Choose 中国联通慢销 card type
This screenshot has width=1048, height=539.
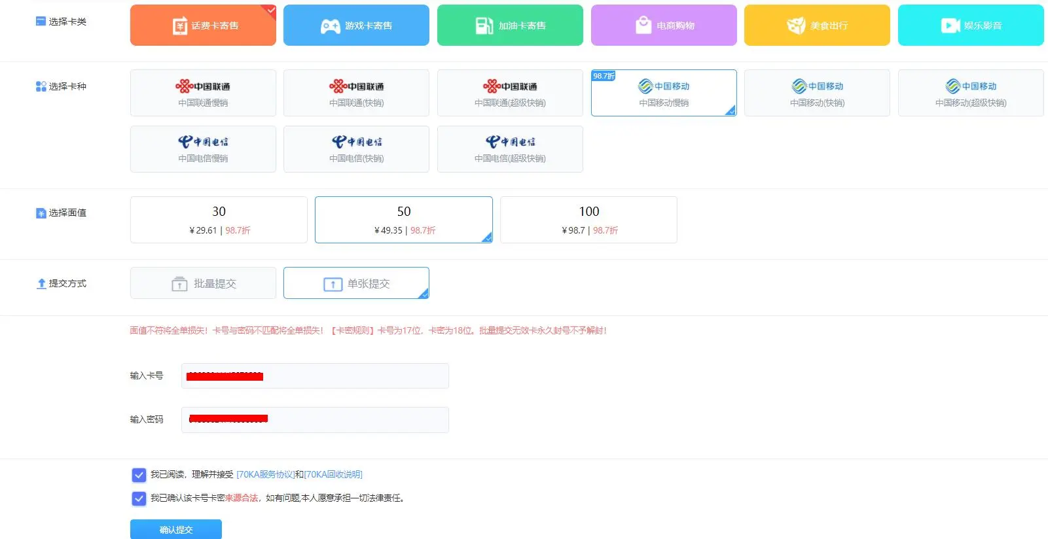pos(203,93)
